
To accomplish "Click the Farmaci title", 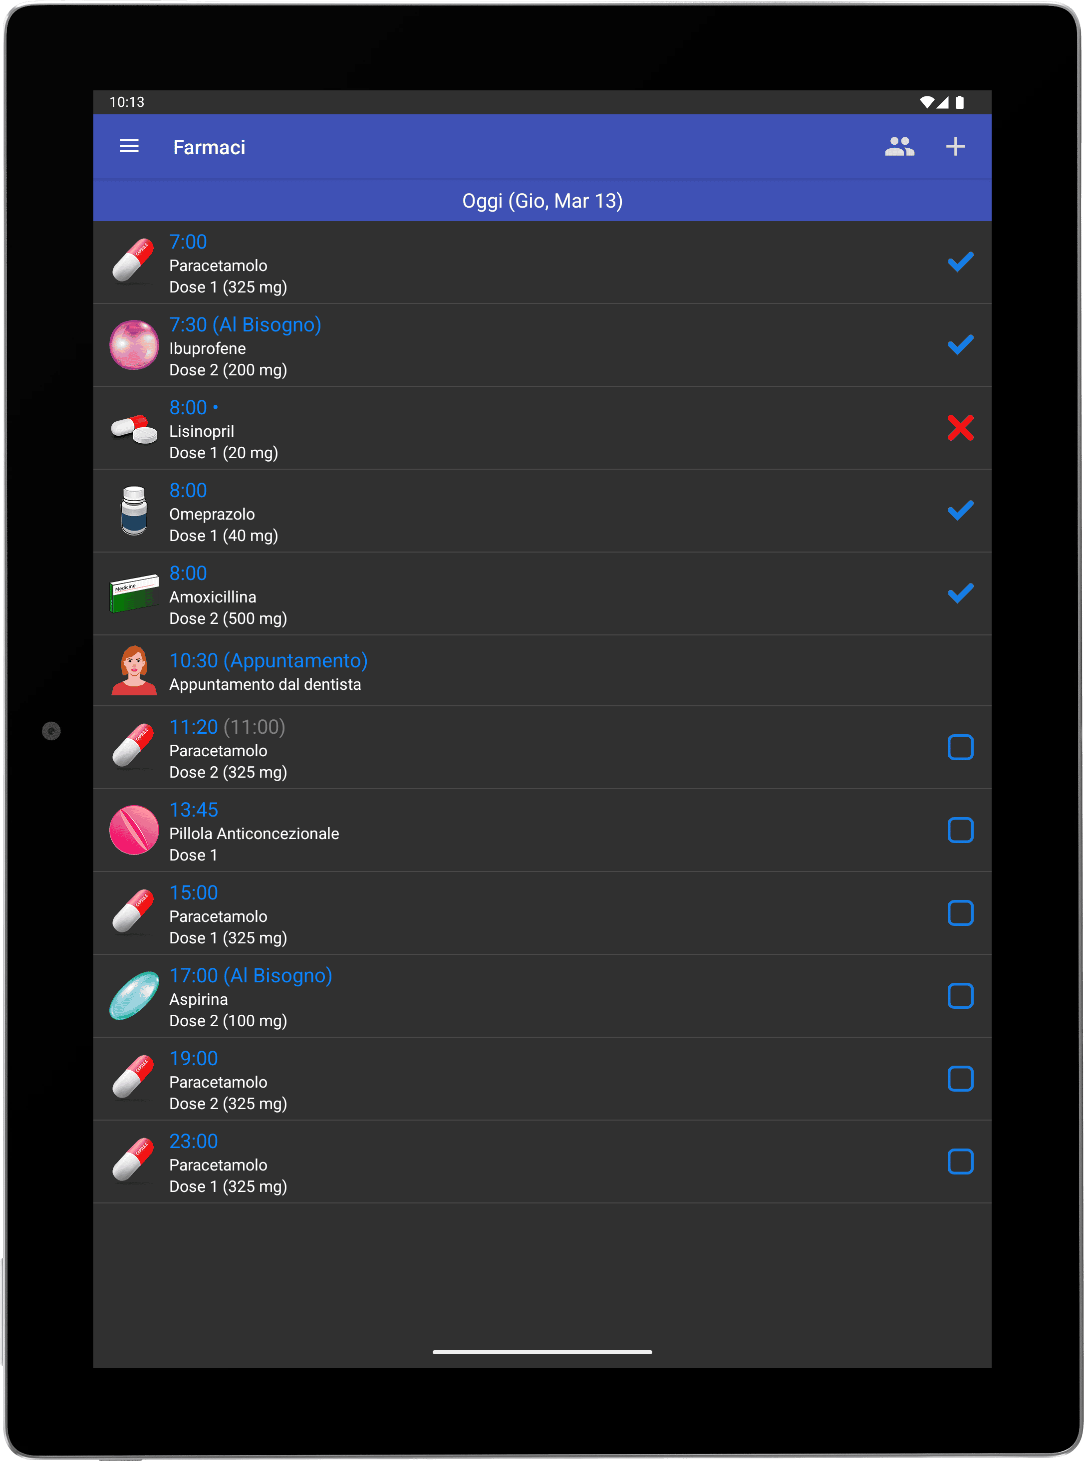I will click(x=209, y=147).
